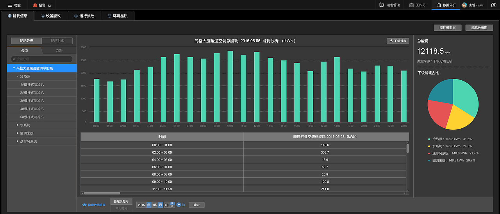Click 下载报表 download button

point(398,41)
